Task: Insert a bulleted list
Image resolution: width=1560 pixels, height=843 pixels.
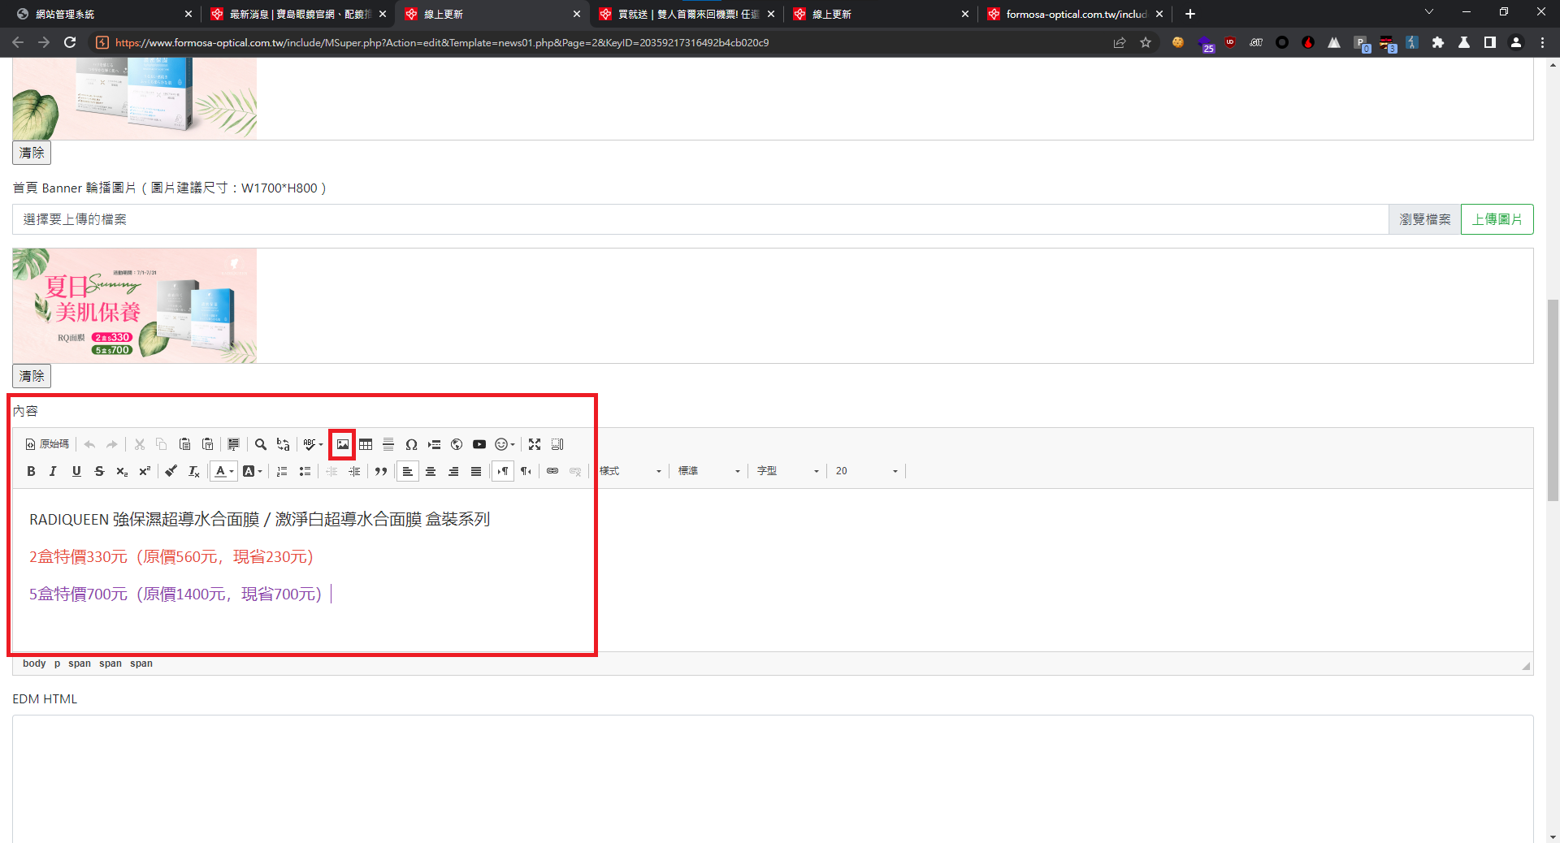Action: point(305,471)
